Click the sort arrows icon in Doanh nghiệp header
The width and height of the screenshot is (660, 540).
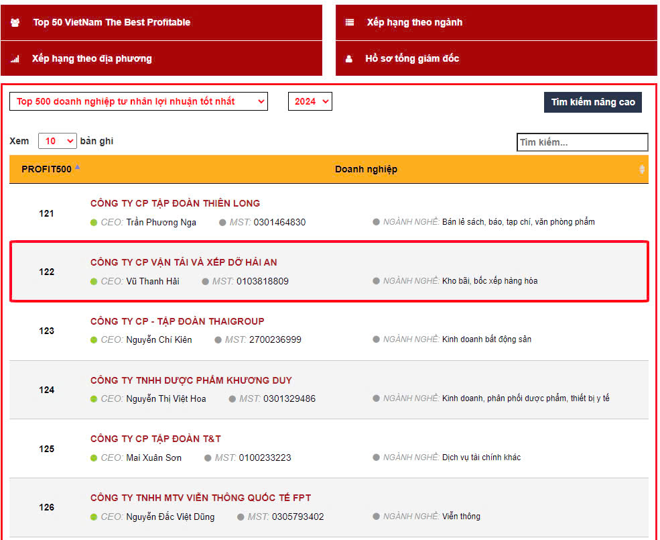coord(641,170)
